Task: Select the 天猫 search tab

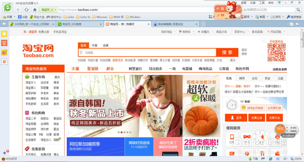Action: click(x=95, y=46)
